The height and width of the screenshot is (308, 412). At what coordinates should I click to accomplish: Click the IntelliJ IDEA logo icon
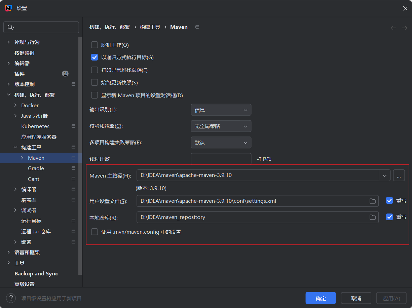(8, 8)
